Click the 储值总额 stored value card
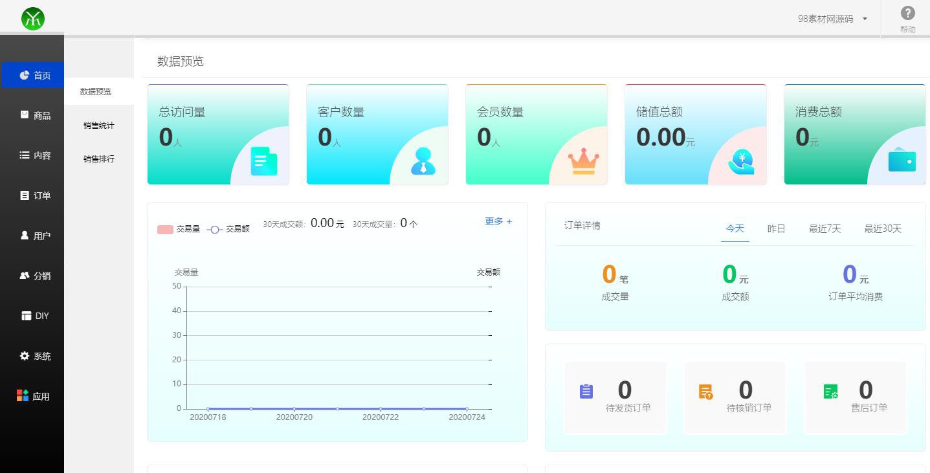The width and height of the screenshot is (930, 473). tap(695, 134)
